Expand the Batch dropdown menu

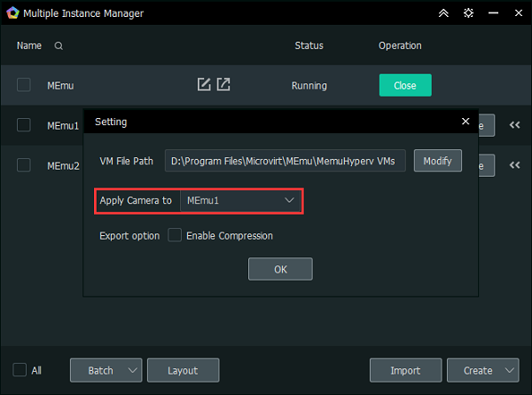[133, 370]
